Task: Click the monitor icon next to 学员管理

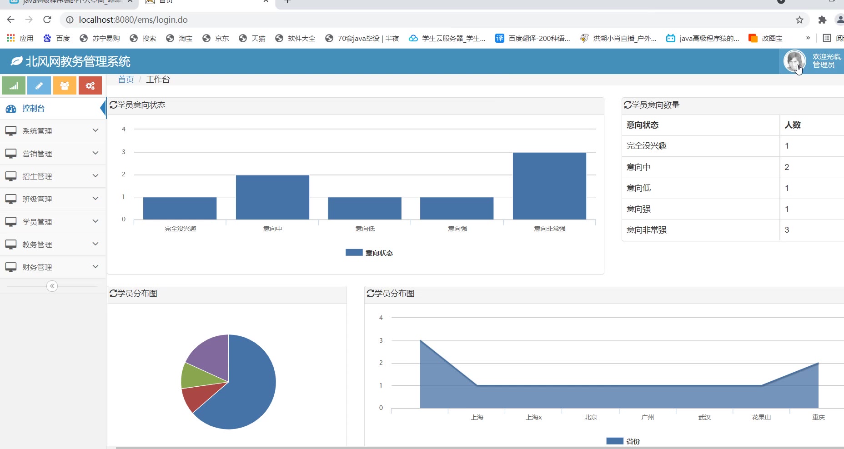Action: pyautogui.click(x=11, y=222)
